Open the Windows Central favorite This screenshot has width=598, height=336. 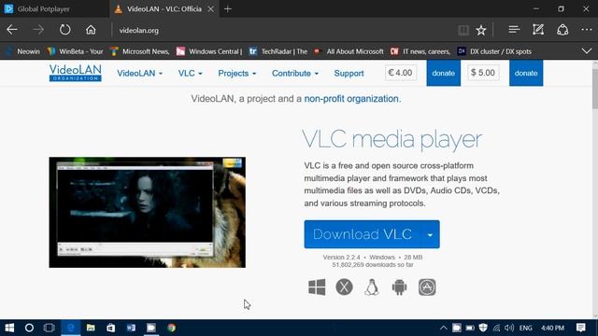point(209,51)
